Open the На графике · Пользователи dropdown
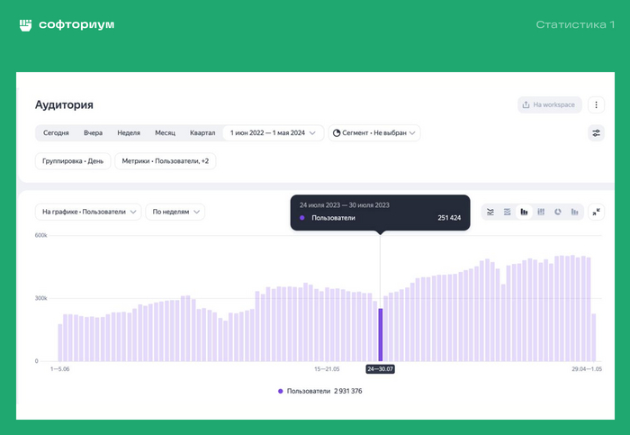630x435 pixels. point(88,212)
